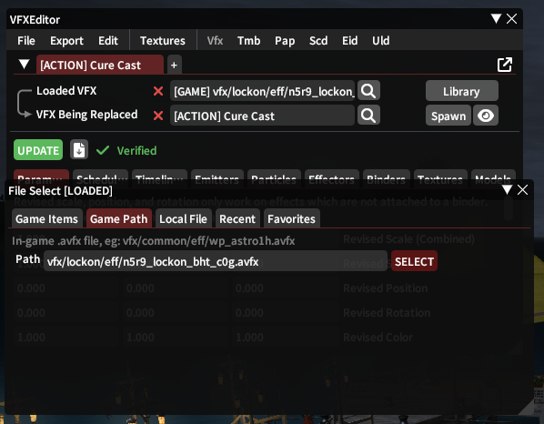The width and height of the screenshot is (544, 424).
Task: Click the Loaded VFX path field
Action: click(262, 91)
